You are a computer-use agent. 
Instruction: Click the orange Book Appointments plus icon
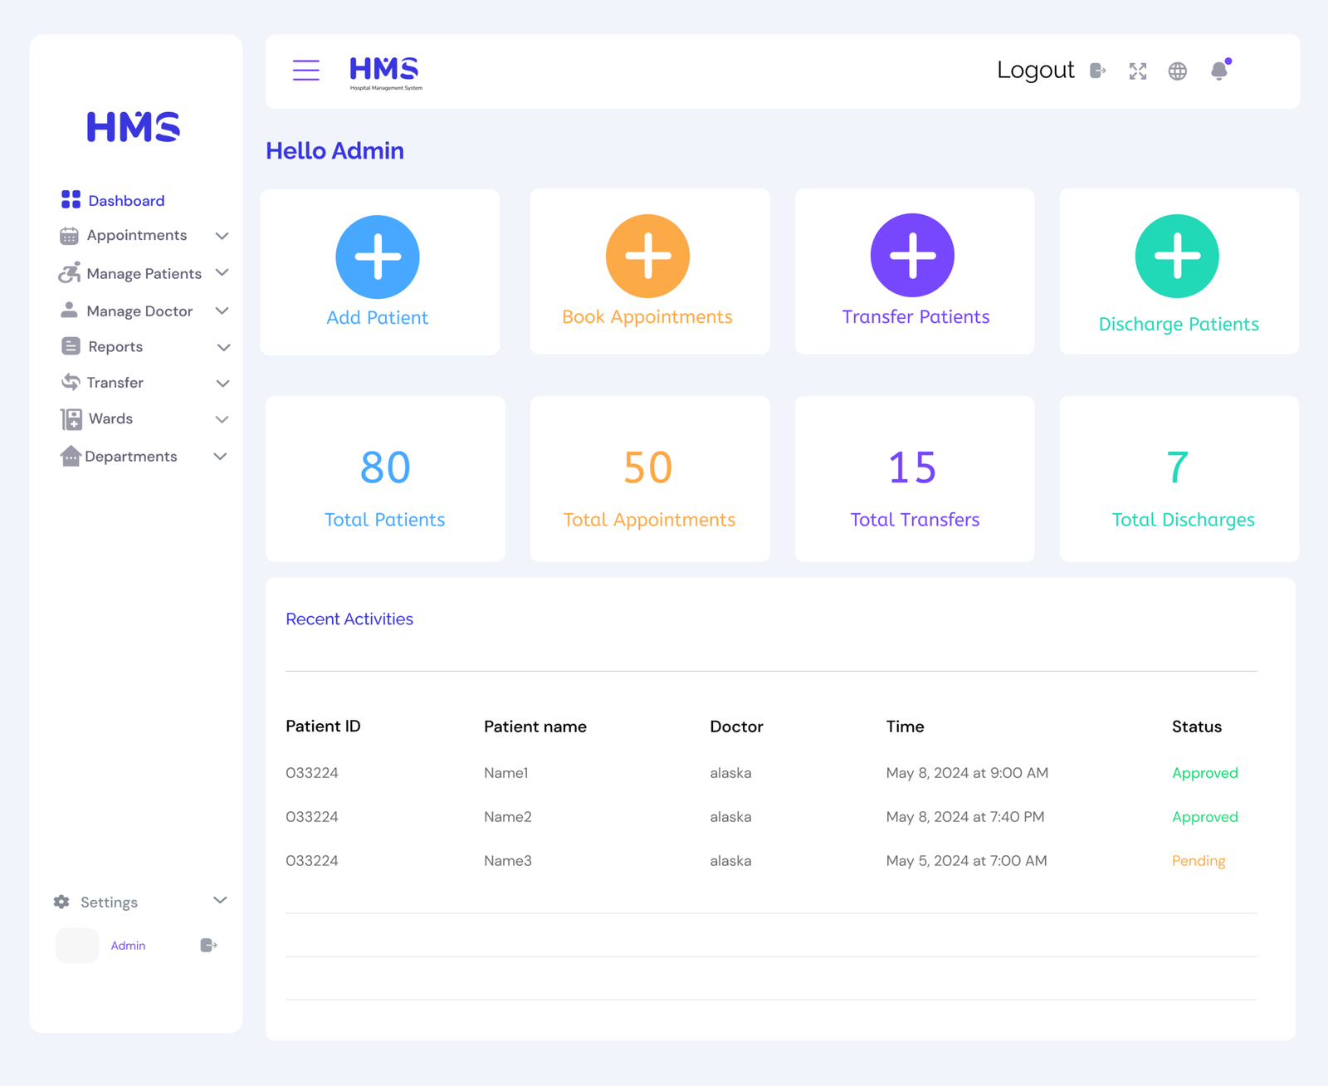click(647, 256)
